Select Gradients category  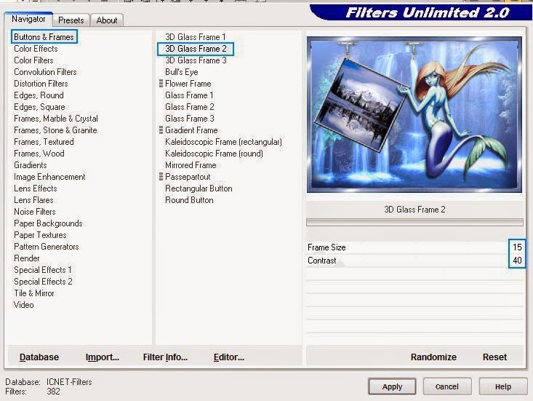coord(31,165)
